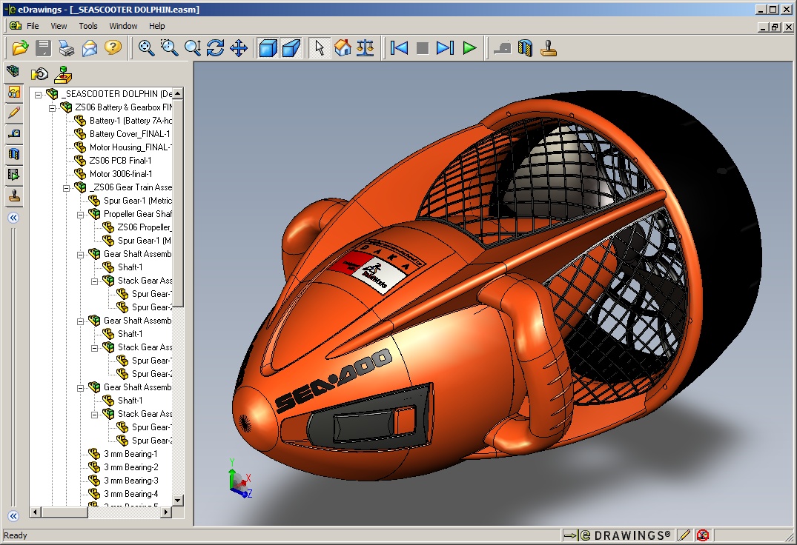The width and height of the screenshot is (797, 545).
Task: Collapse Propeller Gear Shaft node
Action: tap(80, 215)
